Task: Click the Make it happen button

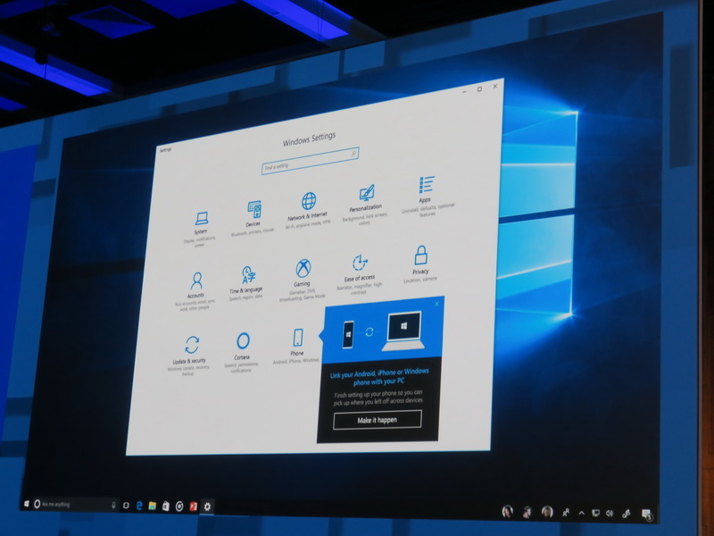Action: (x=378, y=420)
